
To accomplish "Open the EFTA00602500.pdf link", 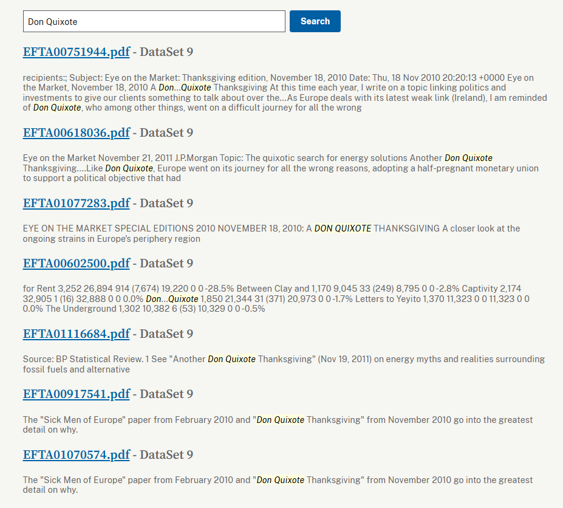I will [x=76, y=263].
